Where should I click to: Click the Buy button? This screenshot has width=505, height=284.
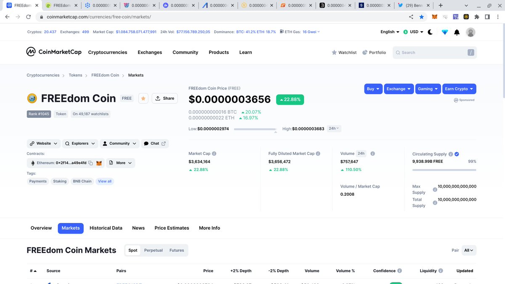pos(373,89)
